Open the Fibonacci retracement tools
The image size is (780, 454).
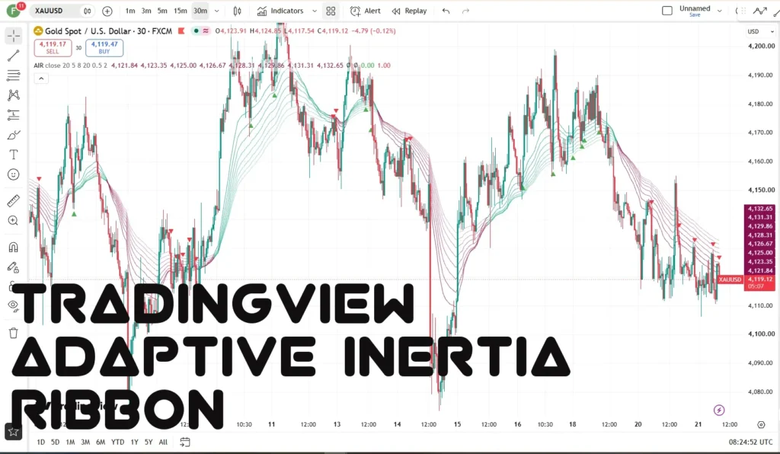coord(14,75)
